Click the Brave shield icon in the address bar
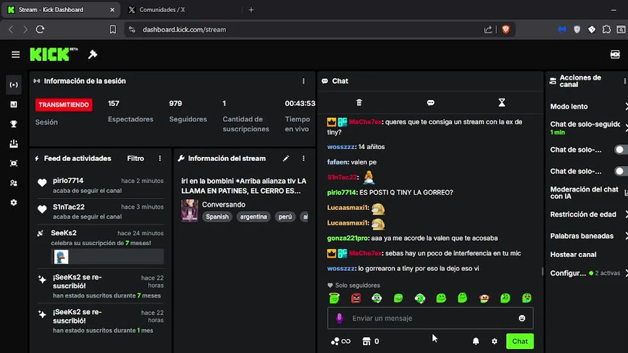 coord(506,29)
